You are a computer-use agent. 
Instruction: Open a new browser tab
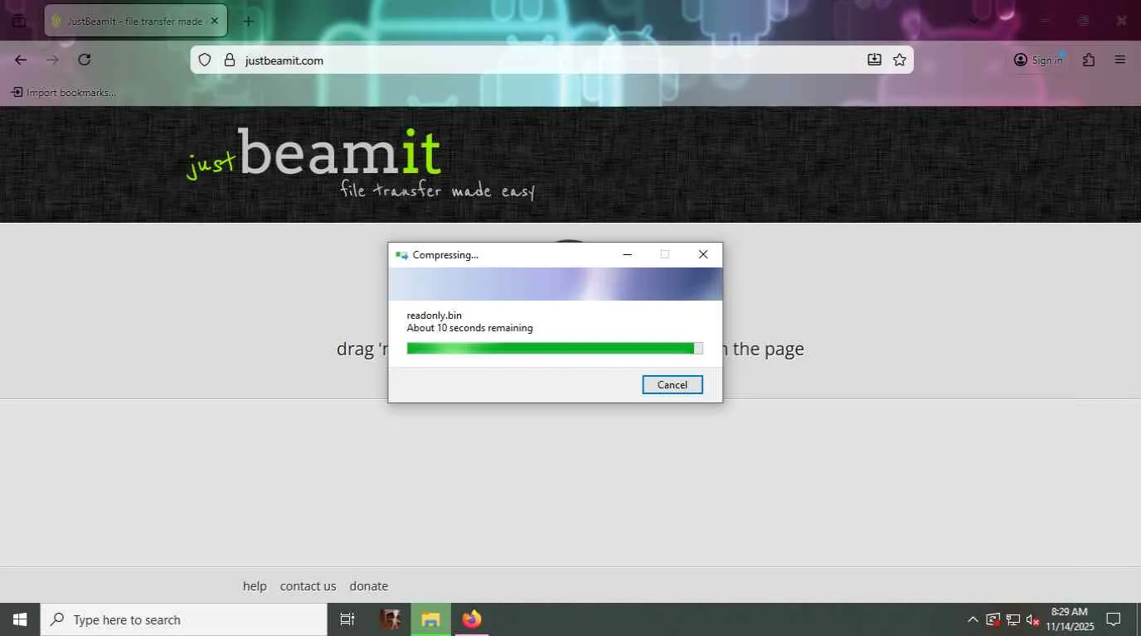click(x=248, y=21)
